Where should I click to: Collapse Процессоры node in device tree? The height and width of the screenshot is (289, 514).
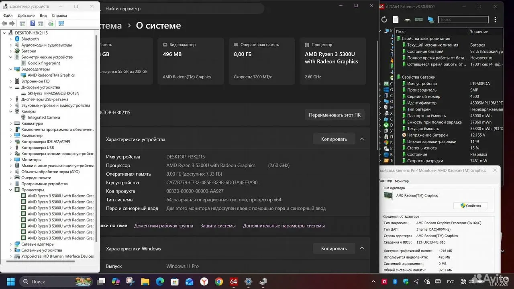coord(11,190)
